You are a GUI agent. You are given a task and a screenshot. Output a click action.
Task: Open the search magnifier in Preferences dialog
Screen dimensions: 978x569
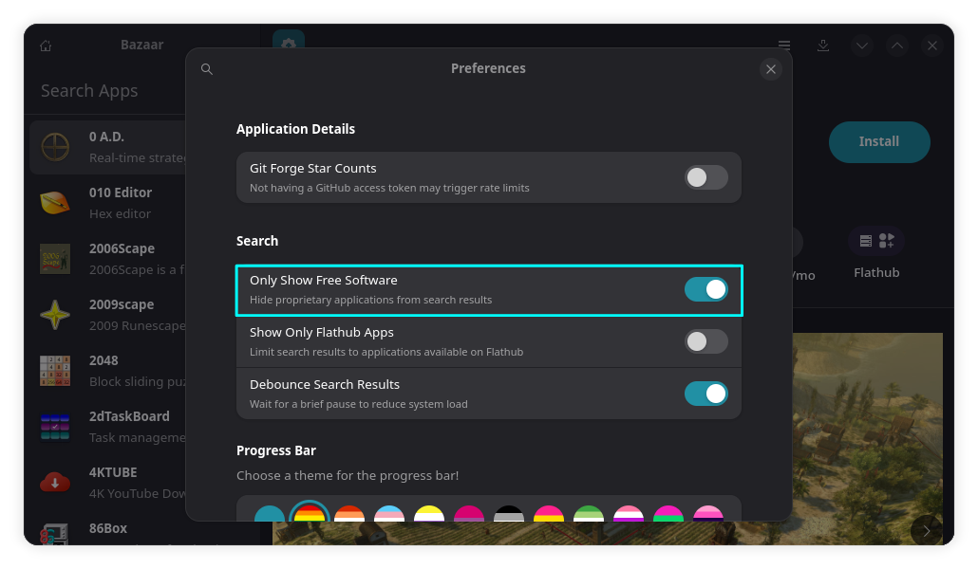tap(207, 68)
